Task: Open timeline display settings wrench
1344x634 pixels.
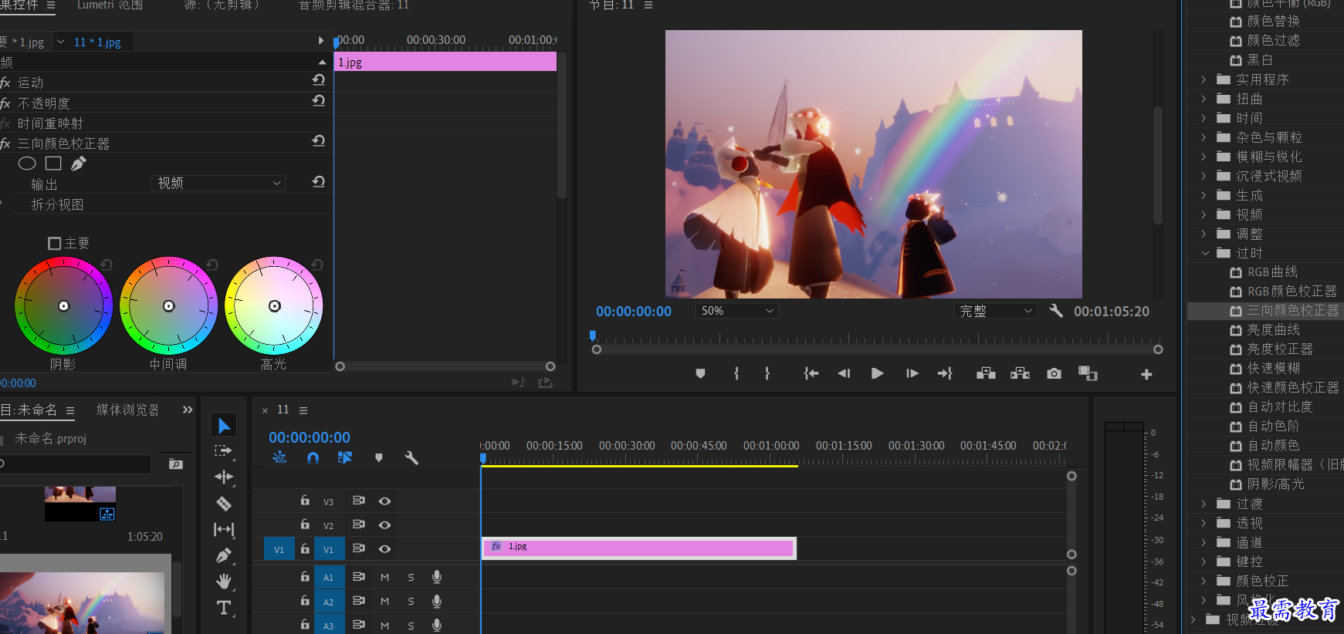Action: pyautogui.click(x=411, y=457)
